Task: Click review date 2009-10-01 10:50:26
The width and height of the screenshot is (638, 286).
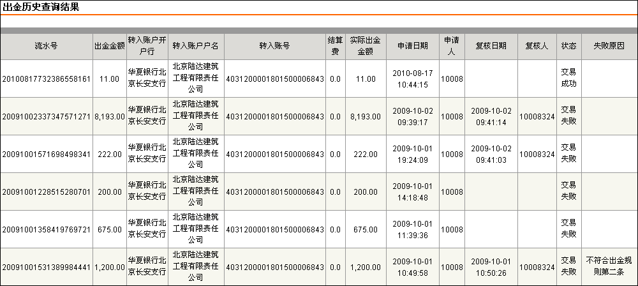Action: pyautogui.click(x=491, y=267)
